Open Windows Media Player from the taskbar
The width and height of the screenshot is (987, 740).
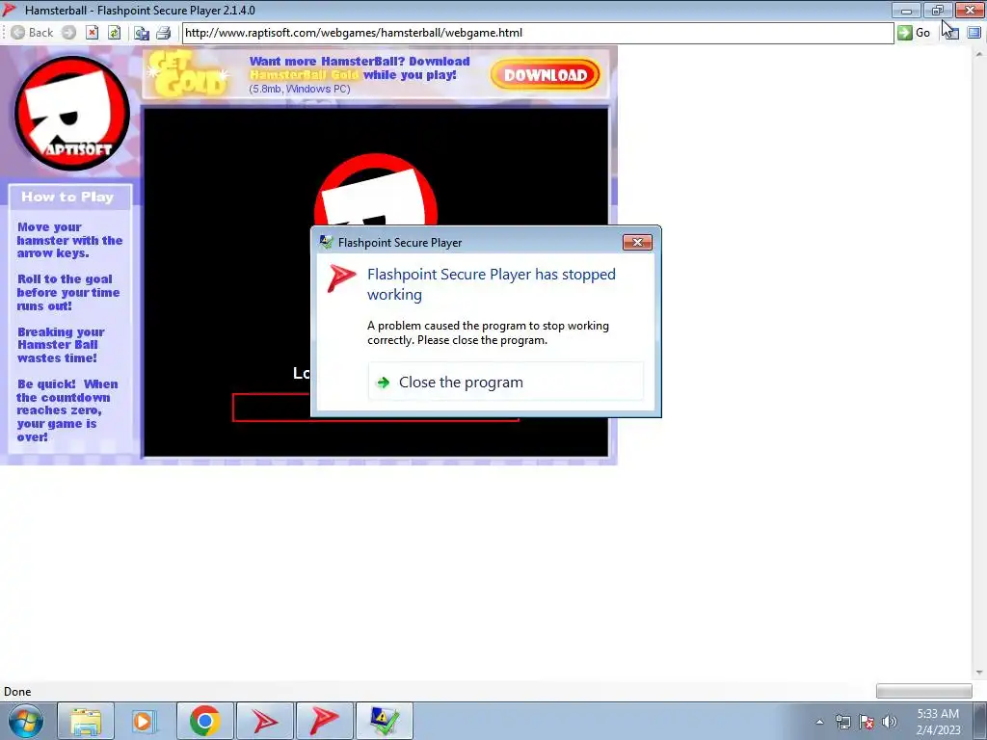(144, 721)
